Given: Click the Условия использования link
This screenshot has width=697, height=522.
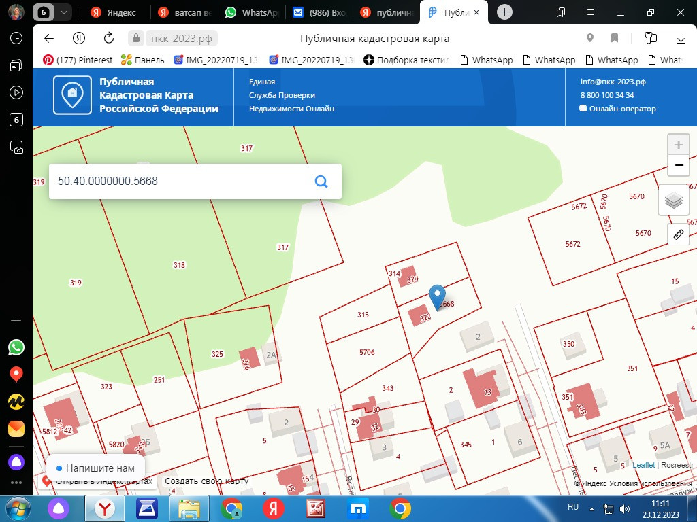Looking at the screenshot, I should 650,483.
